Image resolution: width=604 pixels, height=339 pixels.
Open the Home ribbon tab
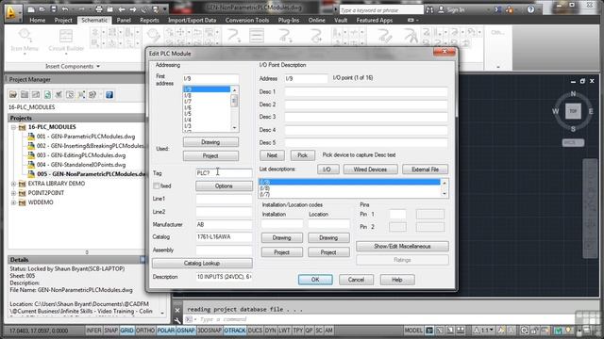tap(38, 20)
